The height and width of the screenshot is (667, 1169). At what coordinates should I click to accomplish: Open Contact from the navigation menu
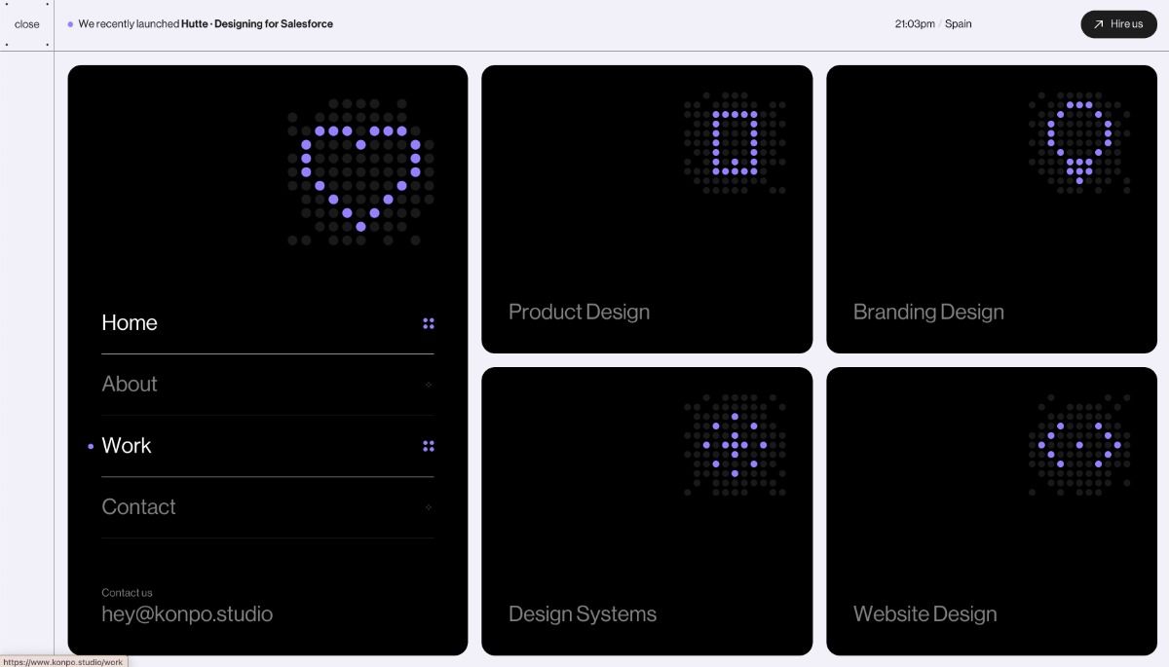[138, 506]
